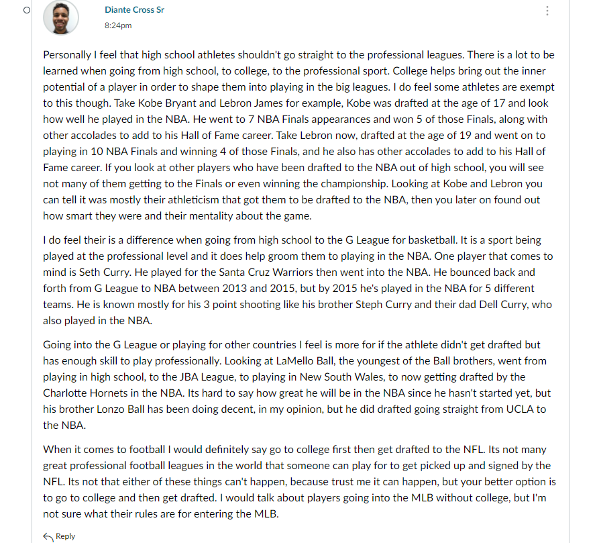The height and width of the screenshot is (543, 599).
Task: Toggle the unread circle marker beside the post
Action: (27, 10)
